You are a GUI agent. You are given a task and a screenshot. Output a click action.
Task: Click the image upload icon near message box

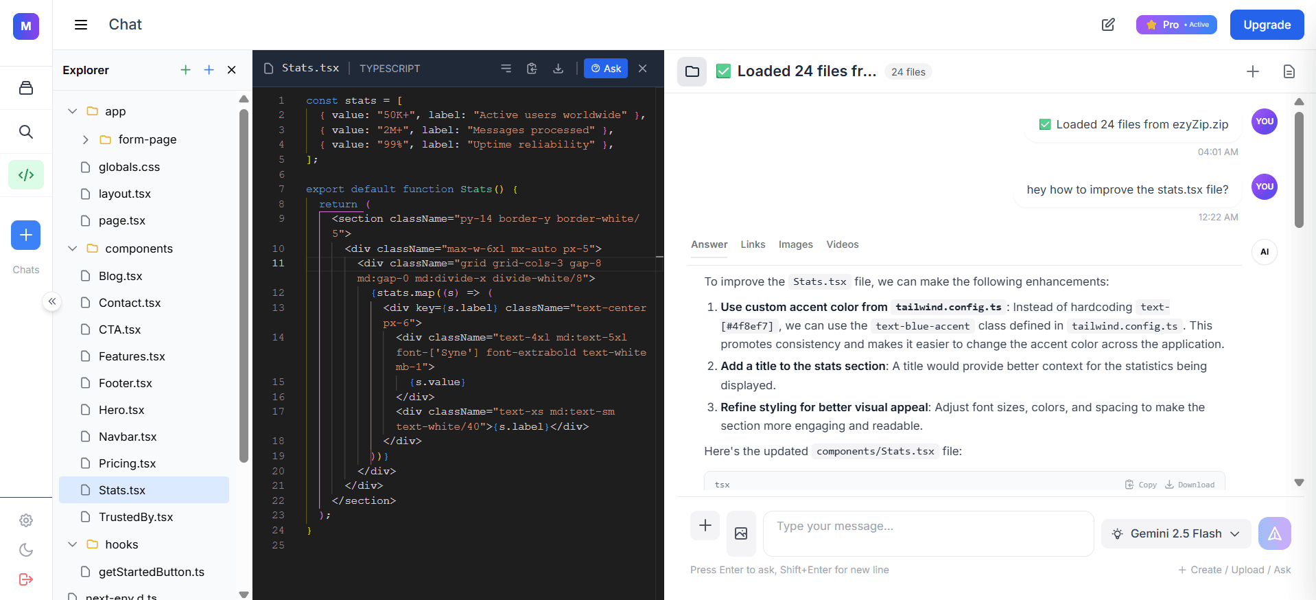point(741,533)
